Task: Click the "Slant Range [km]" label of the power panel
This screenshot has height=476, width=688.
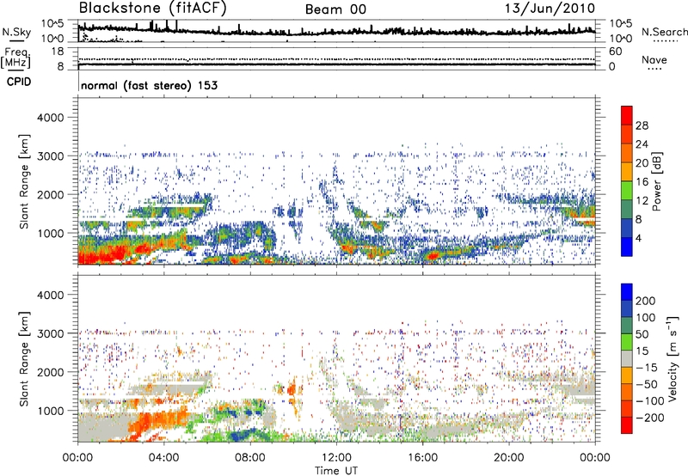Action: pyautogui.click(x=24, y=181)
